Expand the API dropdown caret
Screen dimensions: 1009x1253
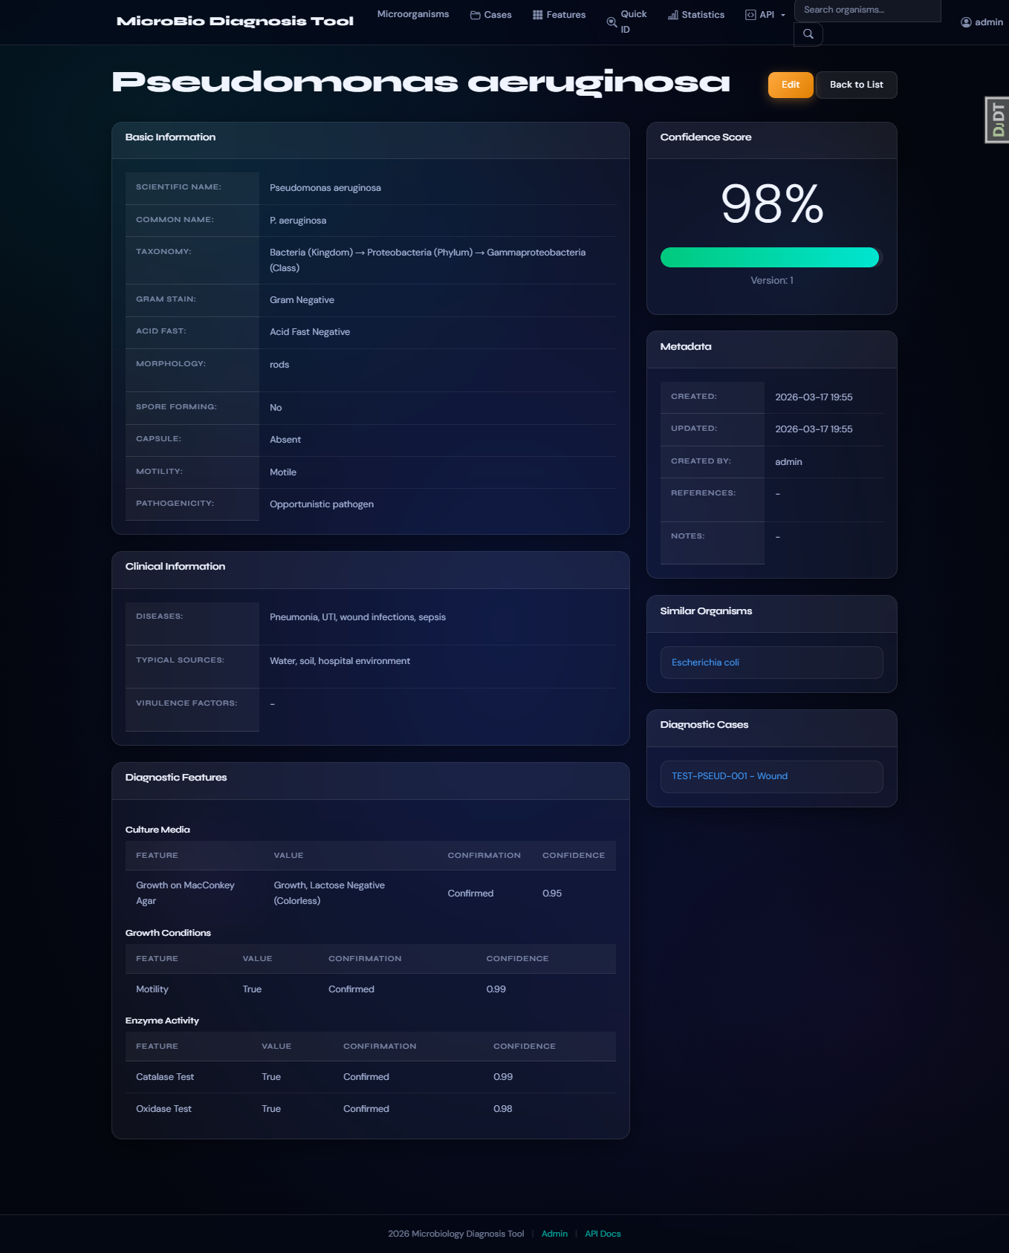click(x=782, y=16)
